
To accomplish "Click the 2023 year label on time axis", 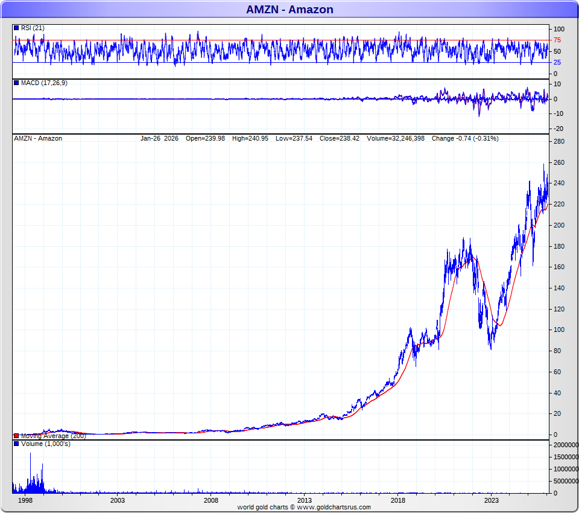I will [x=492, y=500].
